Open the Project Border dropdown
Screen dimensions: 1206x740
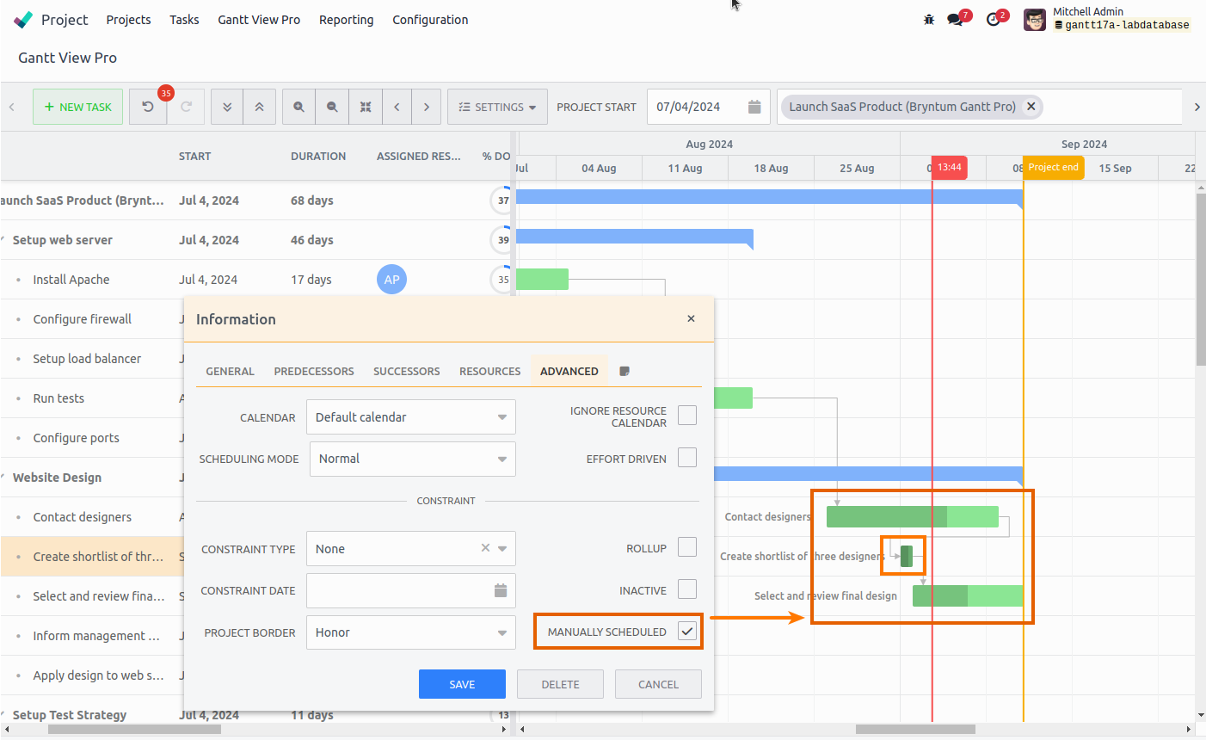tap(411, 632)
